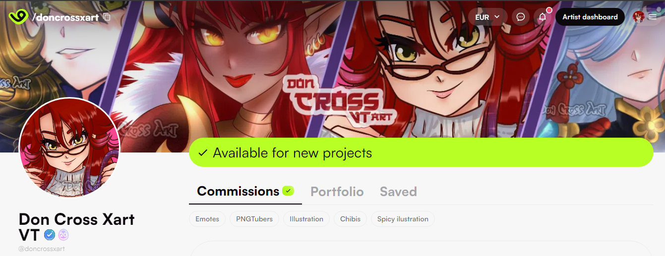Click the Available for new projects banner

pos(421,153)
